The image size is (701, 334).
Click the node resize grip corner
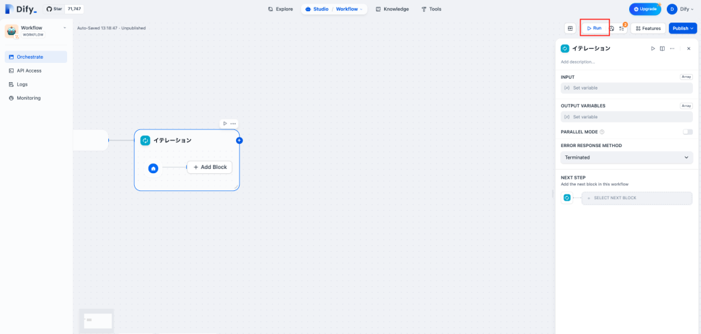coord(235,187)
